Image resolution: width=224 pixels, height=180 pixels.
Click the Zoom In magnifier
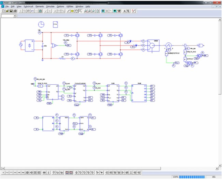tap(86, 11)
